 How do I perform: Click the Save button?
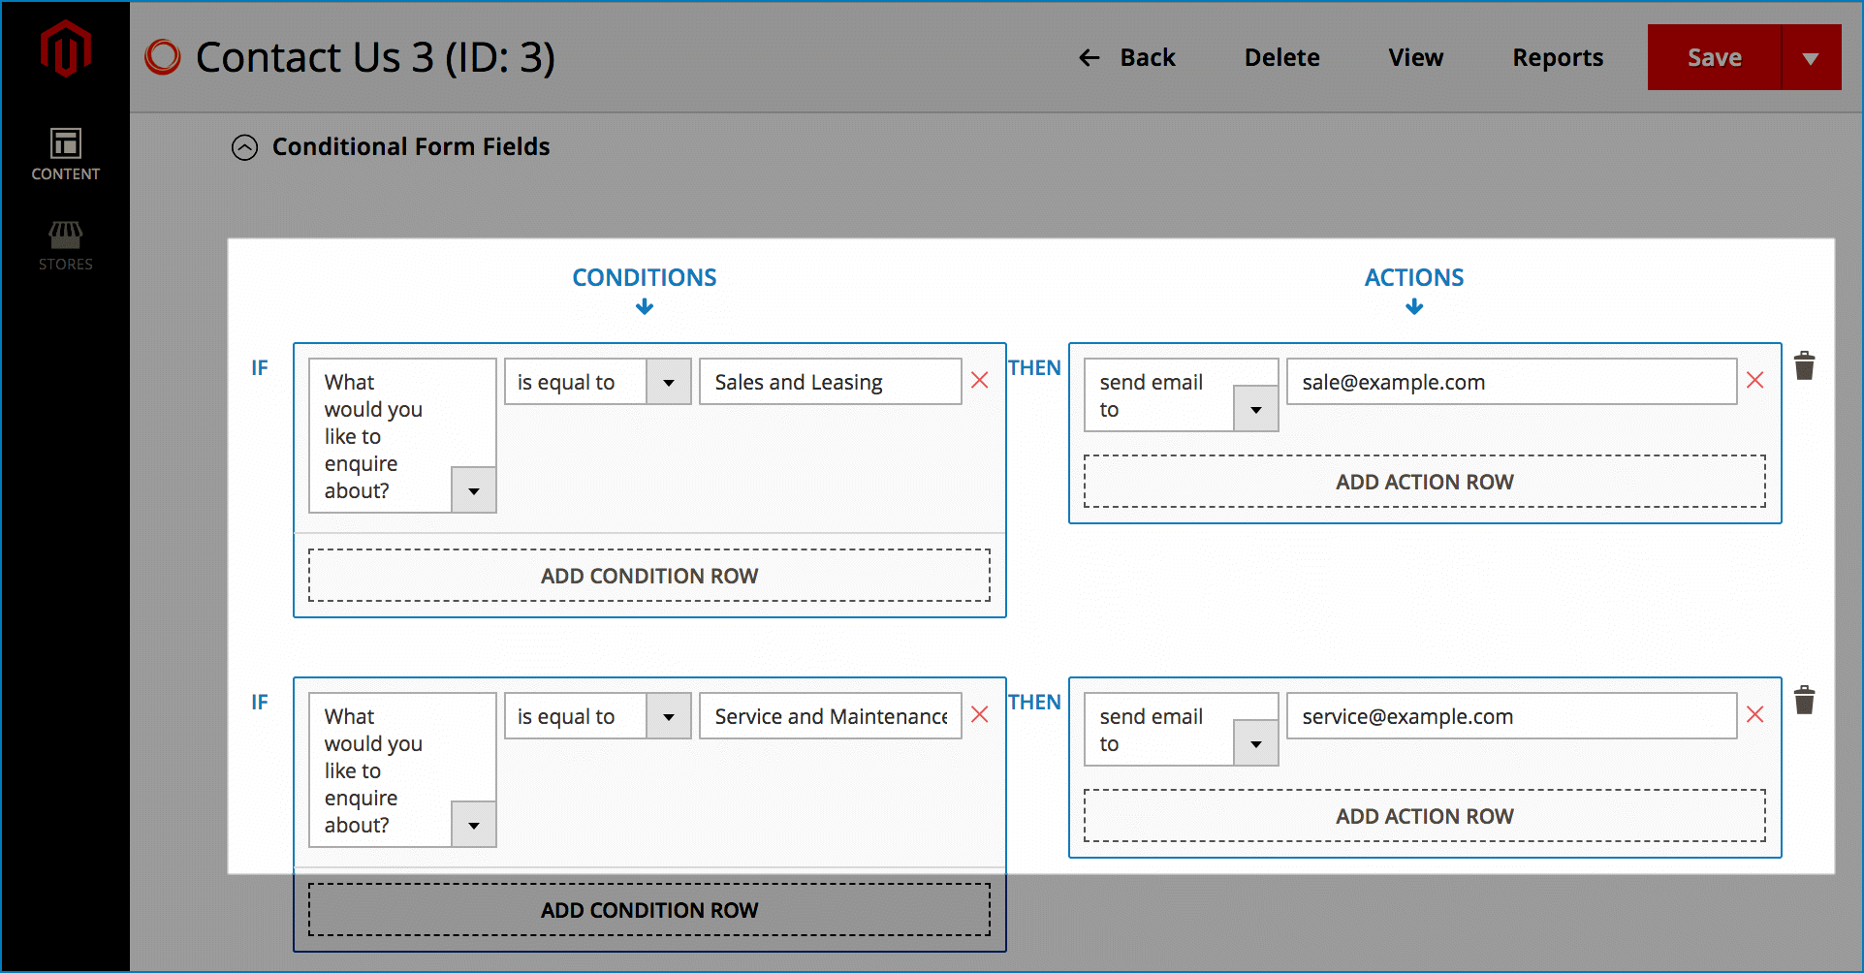(x=1713, y=57)
